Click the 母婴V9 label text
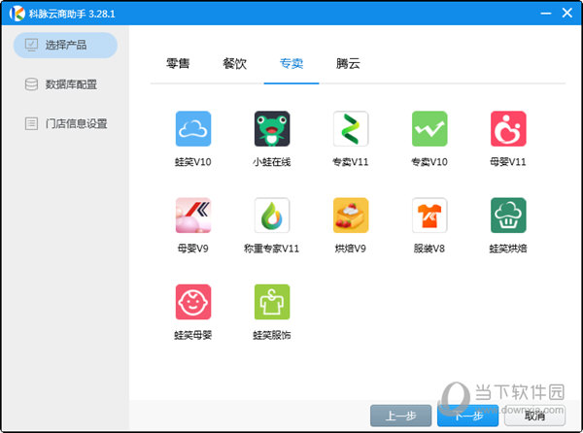 (193, 249)
